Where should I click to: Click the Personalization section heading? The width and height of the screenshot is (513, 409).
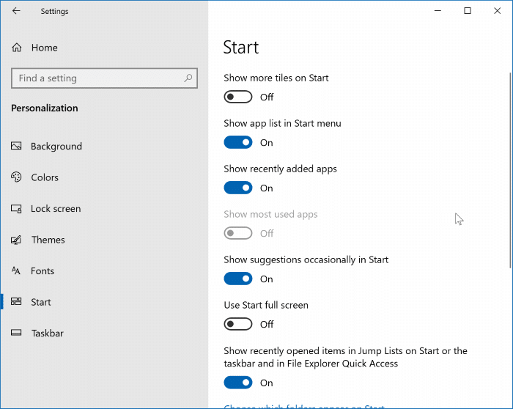tap(45, 108)
